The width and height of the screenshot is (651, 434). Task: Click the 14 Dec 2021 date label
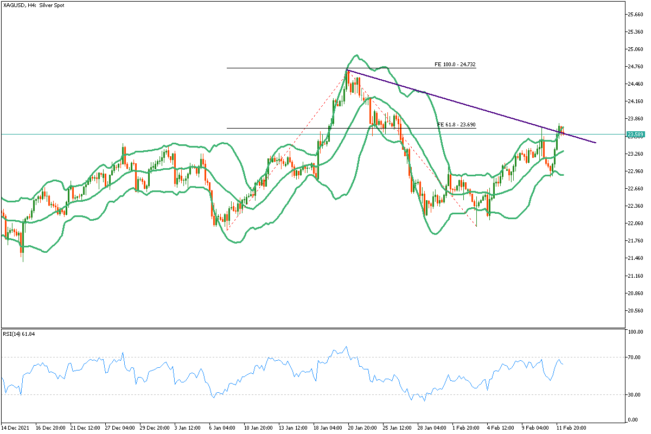tap(16, 428)
